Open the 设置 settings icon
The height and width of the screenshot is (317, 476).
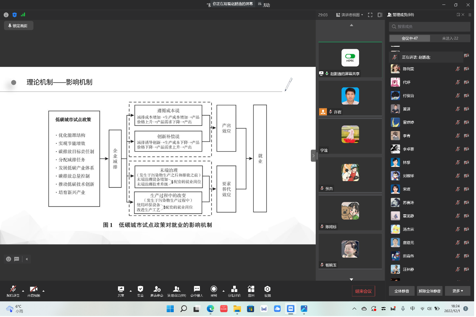(x=268, y=289)
